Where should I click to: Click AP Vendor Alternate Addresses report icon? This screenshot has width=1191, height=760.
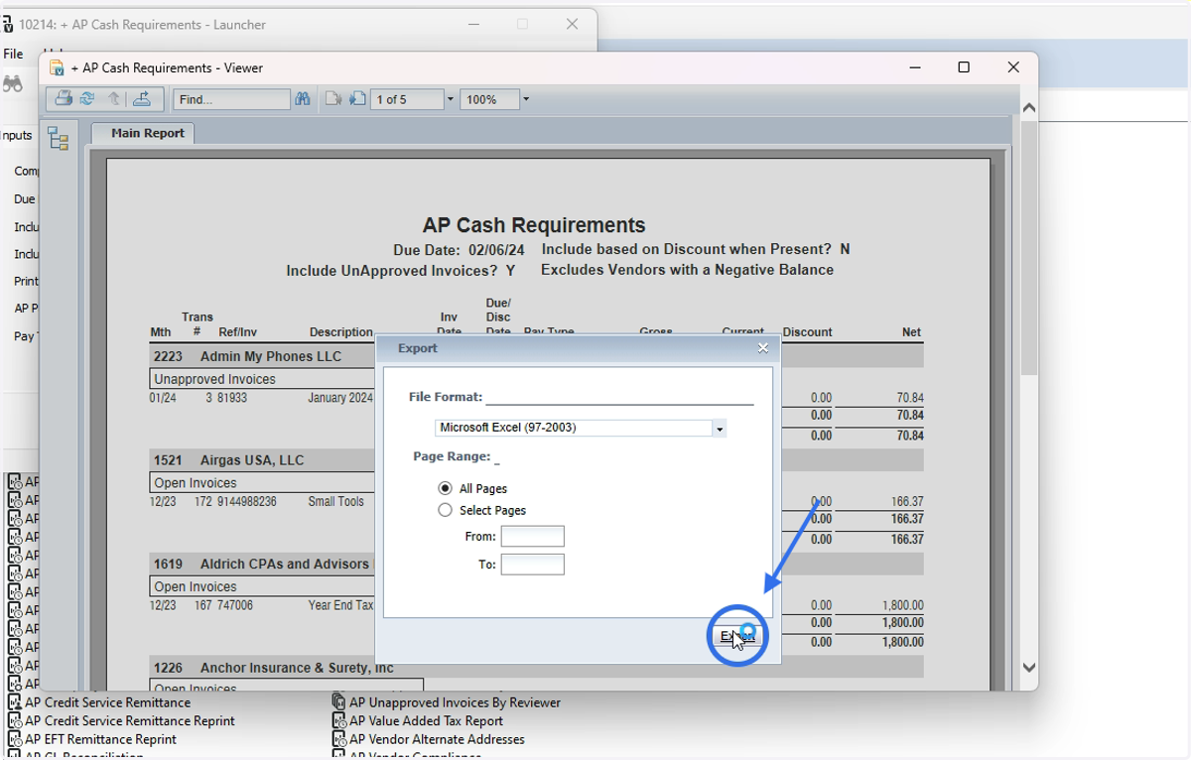click(x=339, y=739)
